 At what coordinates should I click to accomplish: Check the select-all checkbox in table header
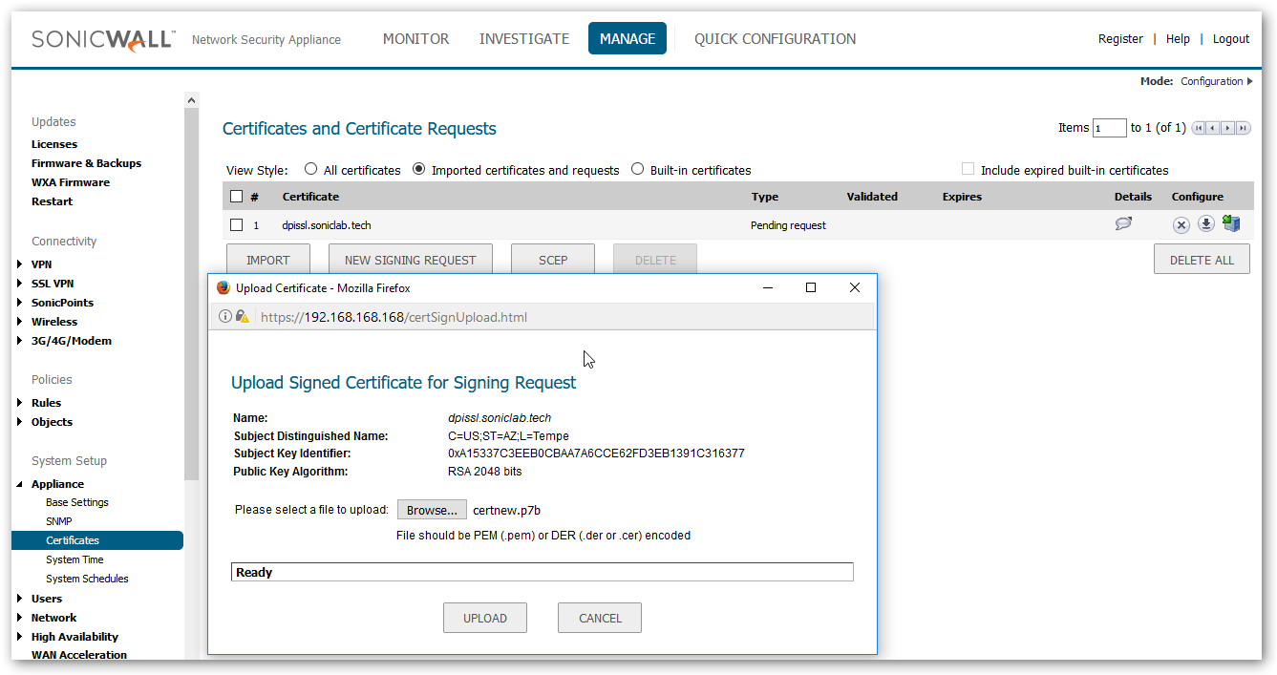(237, 197)
